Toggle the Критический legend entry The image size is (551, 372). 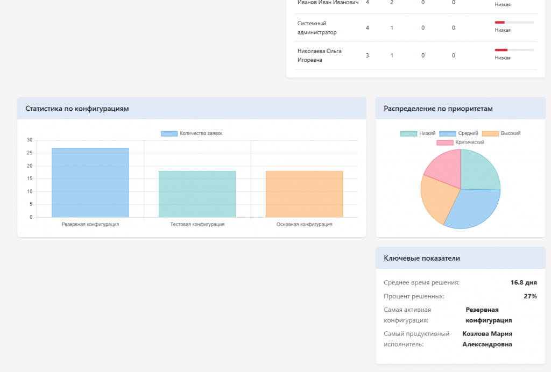pyautogui.click(x=461, y=142)
